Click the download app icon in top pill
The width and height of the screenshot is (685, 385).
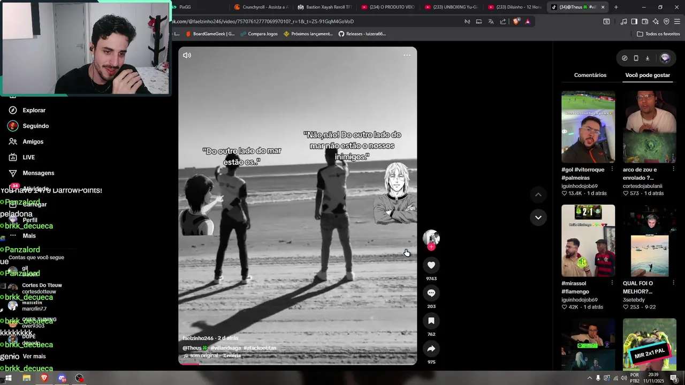coord(647,58)
